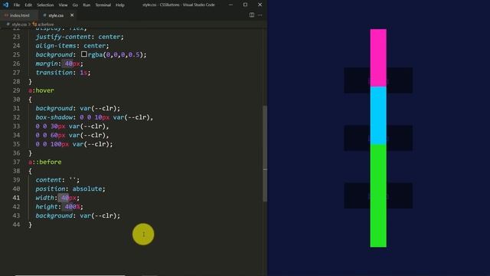Click the height 400% value on line 42
This screenshot has width=490, height=276.
(x=73, y=207)
